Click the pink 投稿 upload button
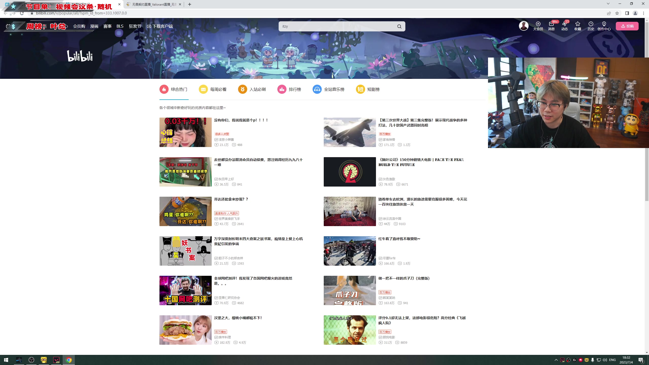 click(627, 26)
